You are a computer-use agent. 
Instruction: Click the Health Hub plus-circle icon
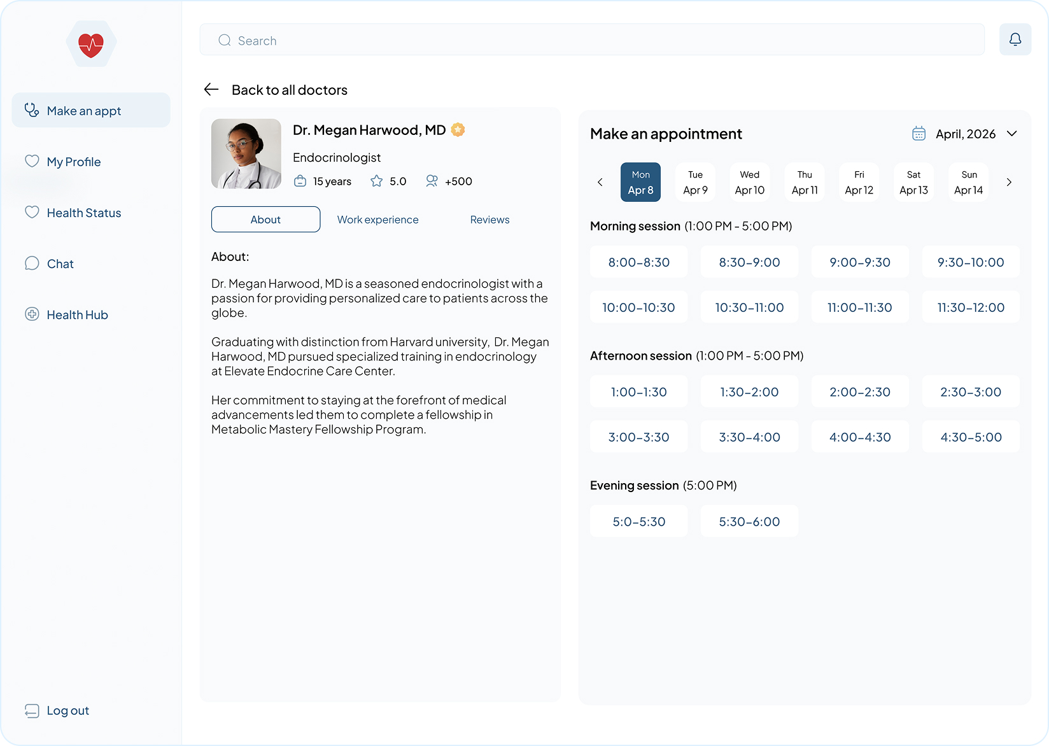tap(32, 314)
